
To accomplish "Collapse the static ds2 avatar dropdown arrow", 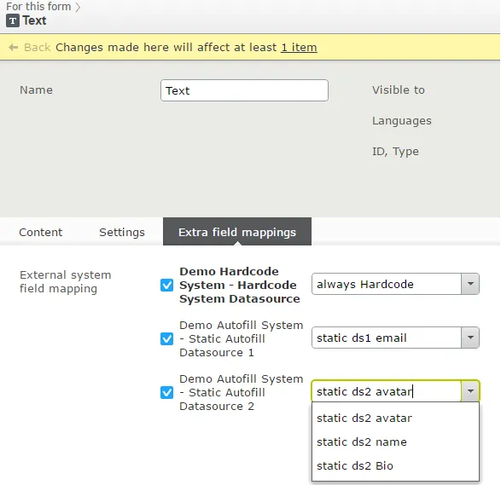I will point(470,391).
